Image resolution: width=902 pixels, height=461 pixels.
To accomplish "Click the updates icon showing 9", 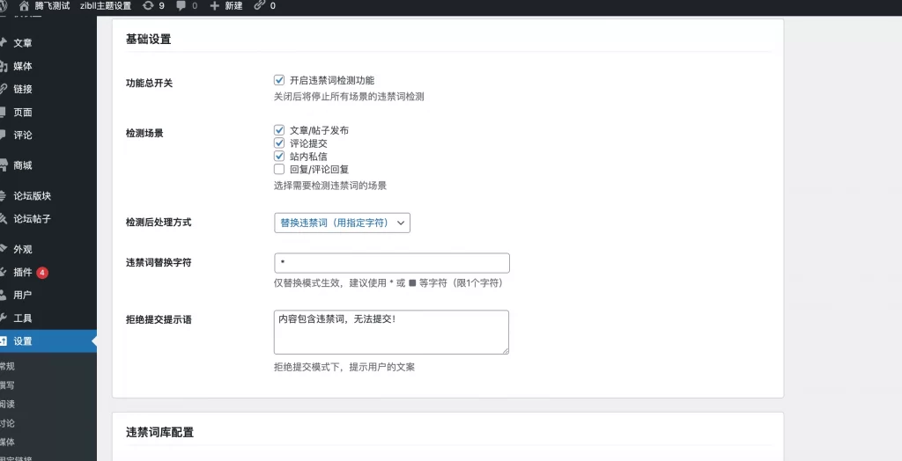I will [x=148, y=6].
